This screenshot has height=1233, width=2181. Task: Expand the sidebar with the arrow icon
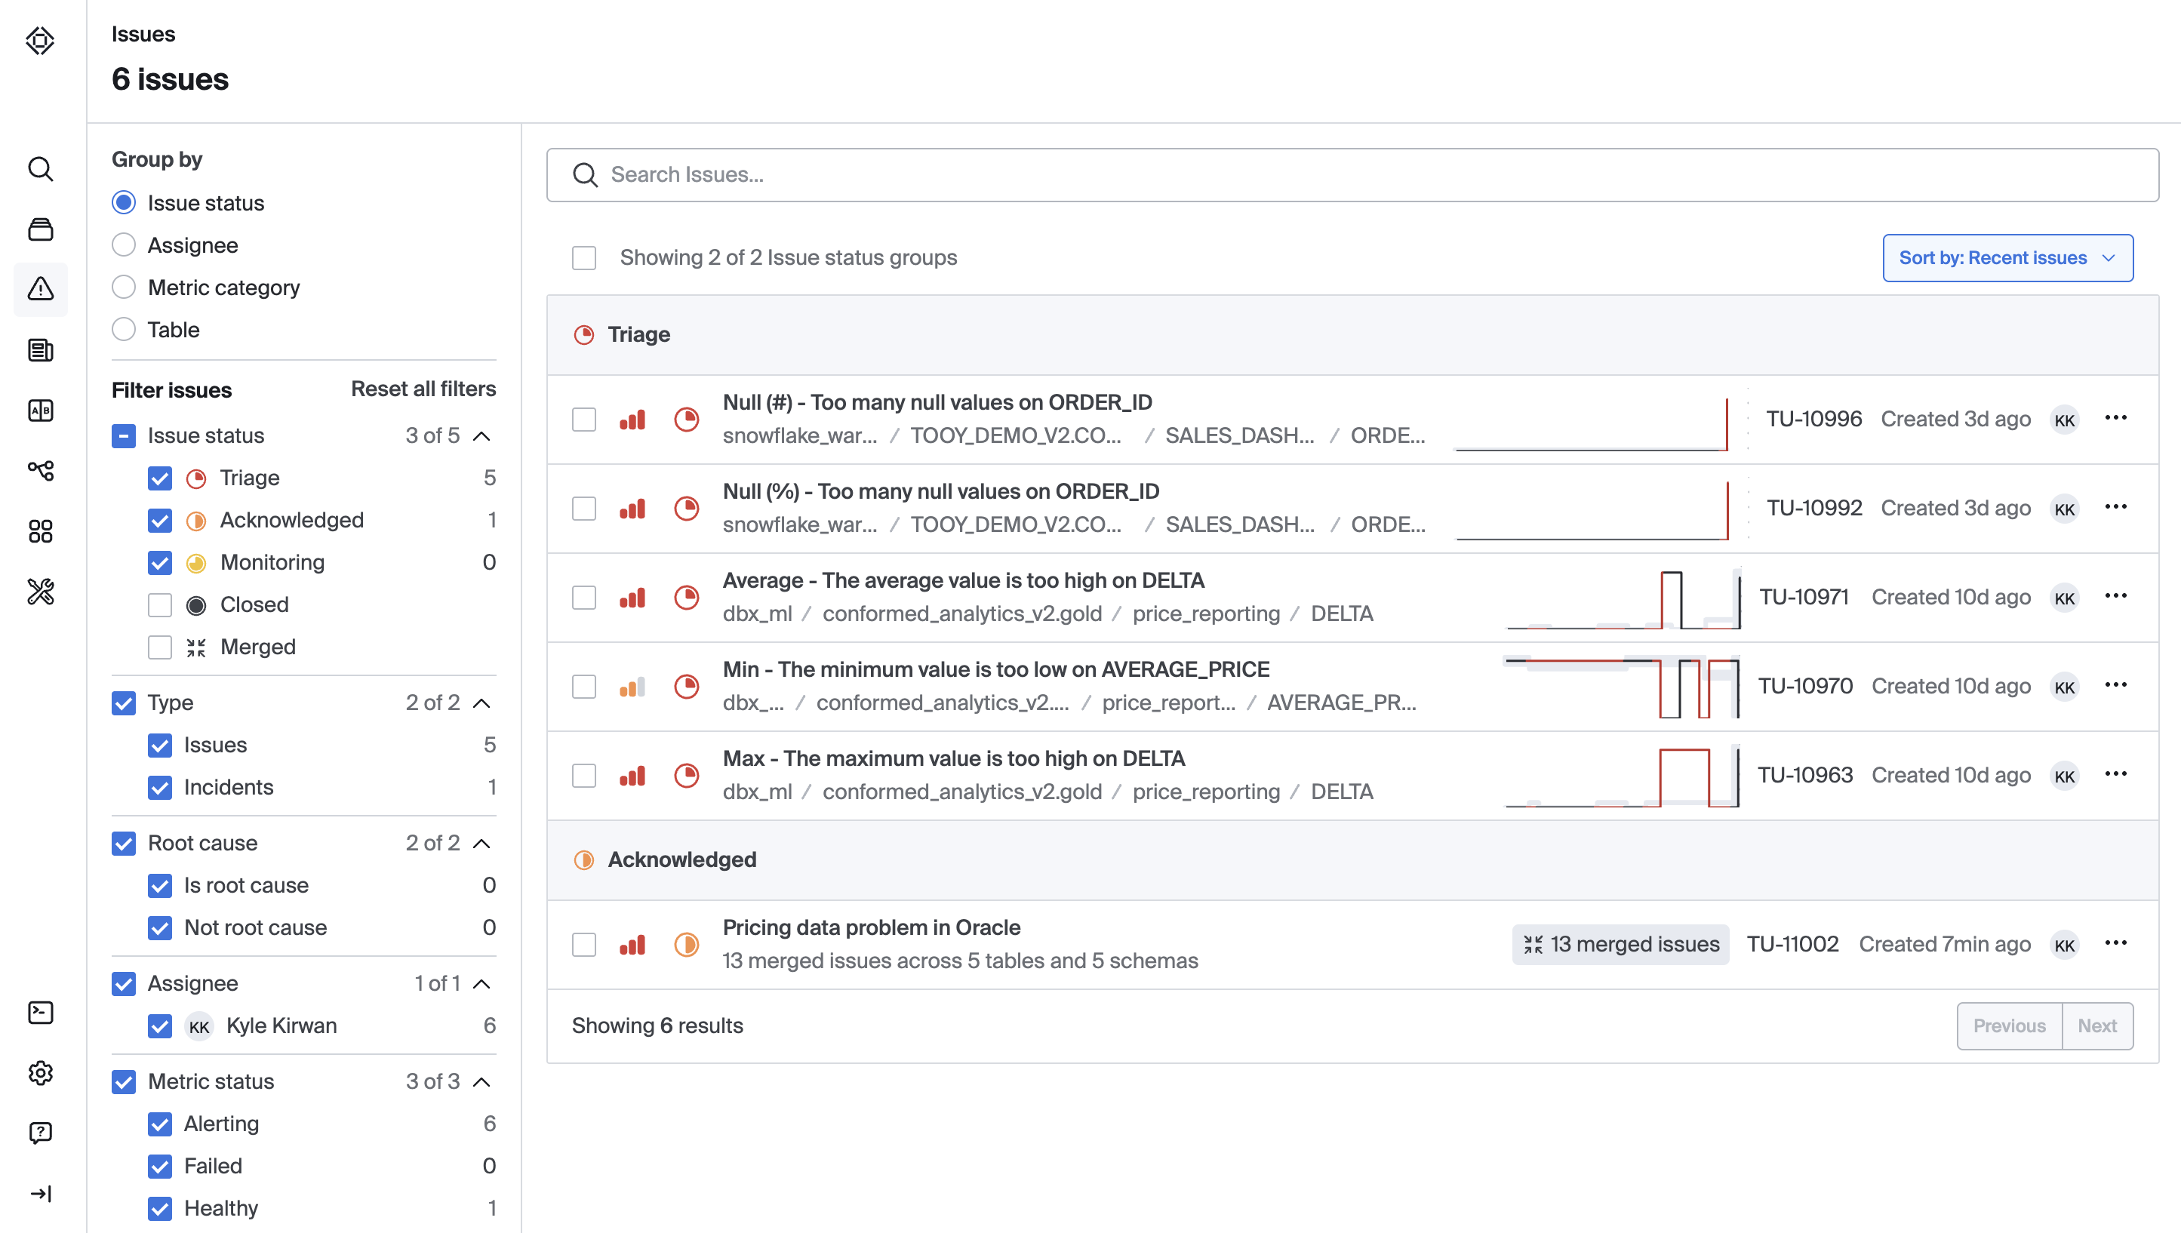tap(41, 1193)
